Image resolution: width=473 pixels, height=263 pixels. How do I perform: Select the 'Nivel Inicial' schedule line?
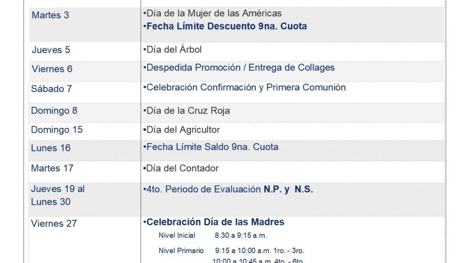point(213,236)
